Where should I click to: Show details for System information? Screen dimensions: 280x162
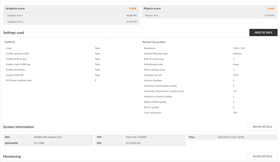coord(262,127)
